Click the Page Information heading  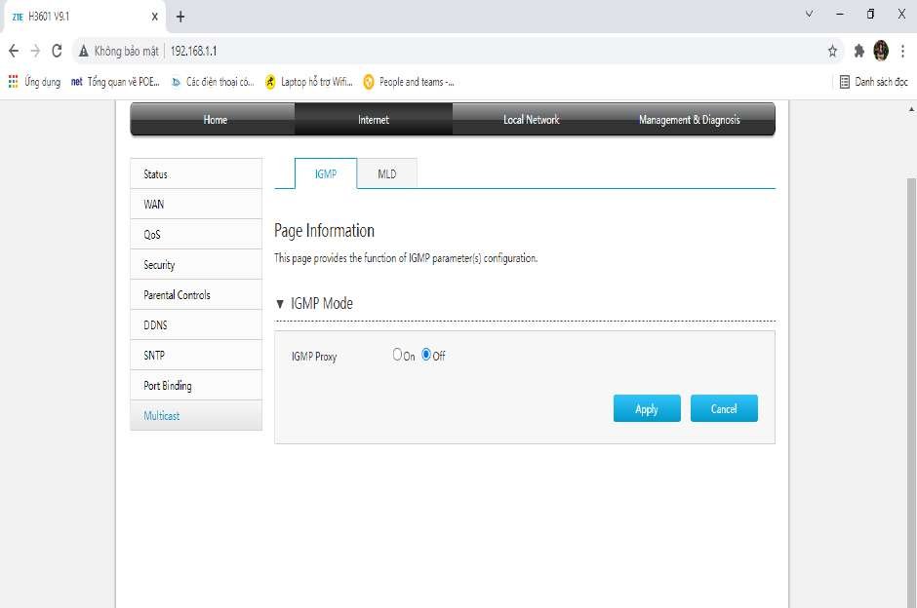[x=324, y=231]
